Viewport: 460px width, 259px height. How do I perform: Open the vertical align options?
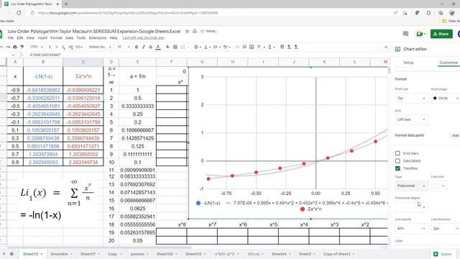(206, 47)
